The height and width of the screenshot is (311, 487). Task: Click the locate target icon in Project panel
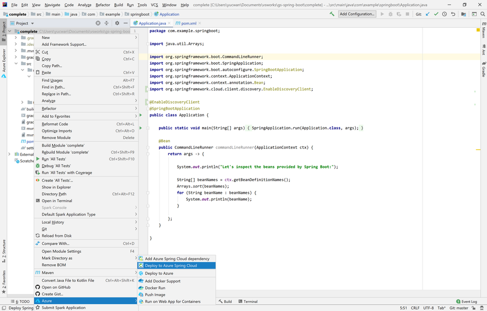98,23
